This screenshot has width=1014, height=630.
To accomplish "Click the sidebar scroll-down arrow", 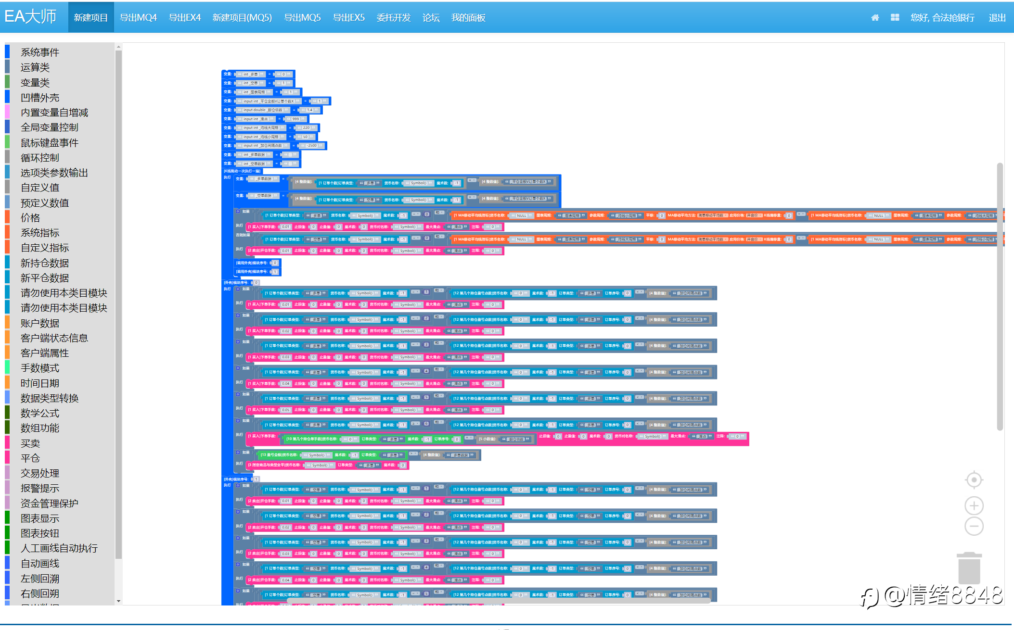I will (x=118, y=601).
